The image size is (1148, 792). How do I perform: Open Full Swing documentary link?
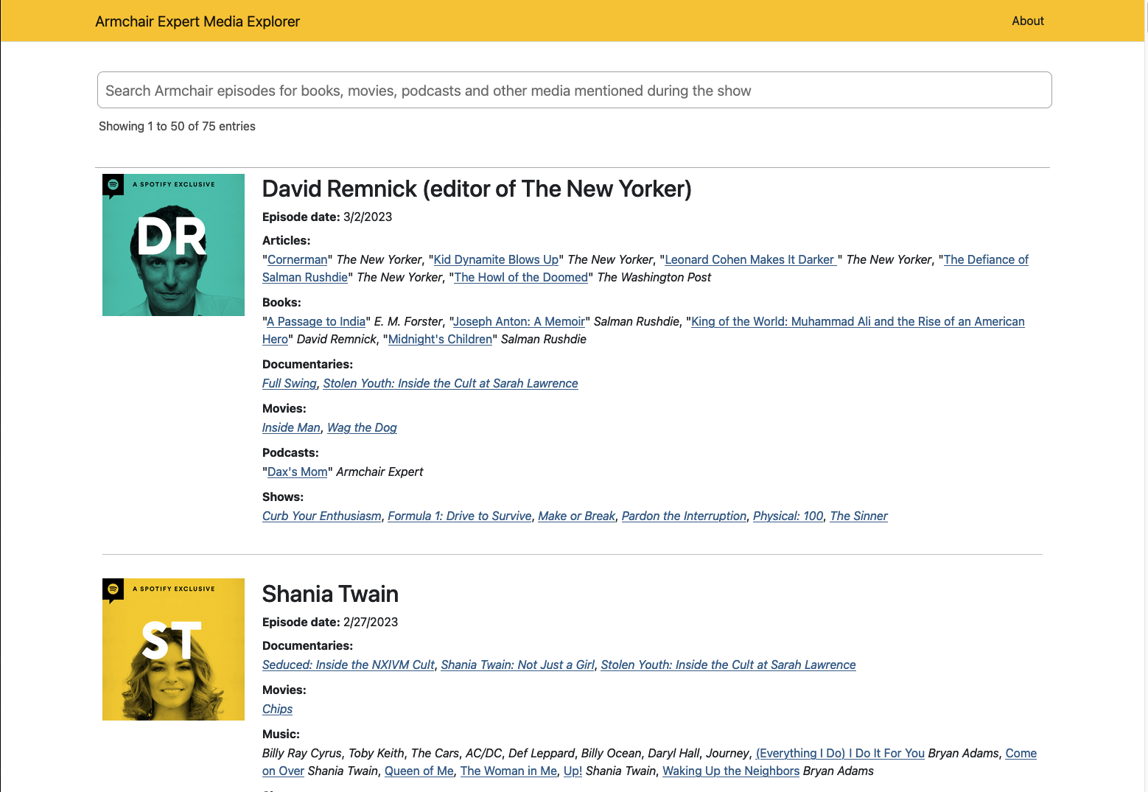[x=290, y=383]
